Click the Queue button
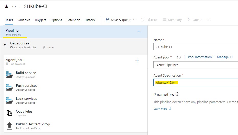Viewport: 238px width, 135px height. coord(195,20)
